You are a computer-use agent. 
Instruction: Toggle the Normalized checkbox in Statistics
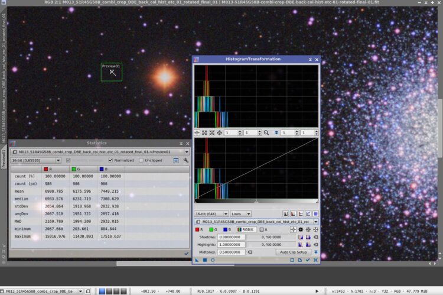coord(110,160)
